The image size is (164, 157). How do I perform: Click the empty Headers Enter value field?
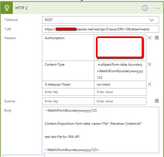coord(120,92)
